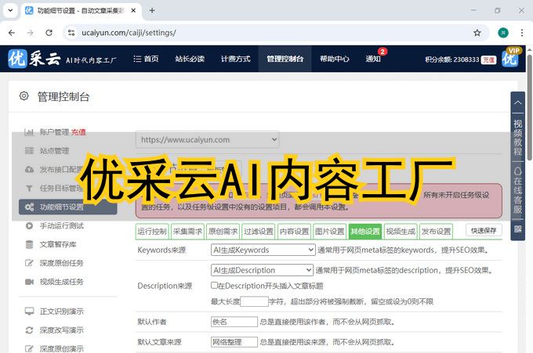
Task: Click the 默认作者 input field
Action: tap(234, 322)
